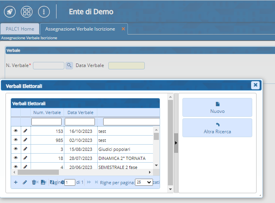
Task: Click the pencil edit icon for verbale 153
Action: (x=25, y=131)
